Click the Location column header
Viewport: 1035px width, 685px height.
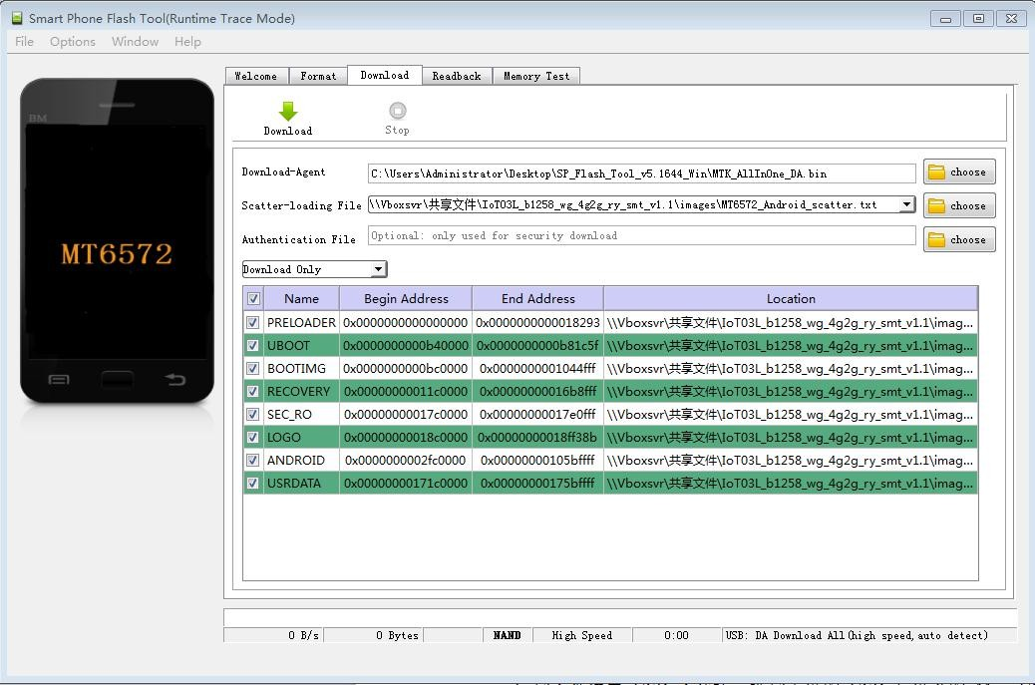(x=791, y=299)
